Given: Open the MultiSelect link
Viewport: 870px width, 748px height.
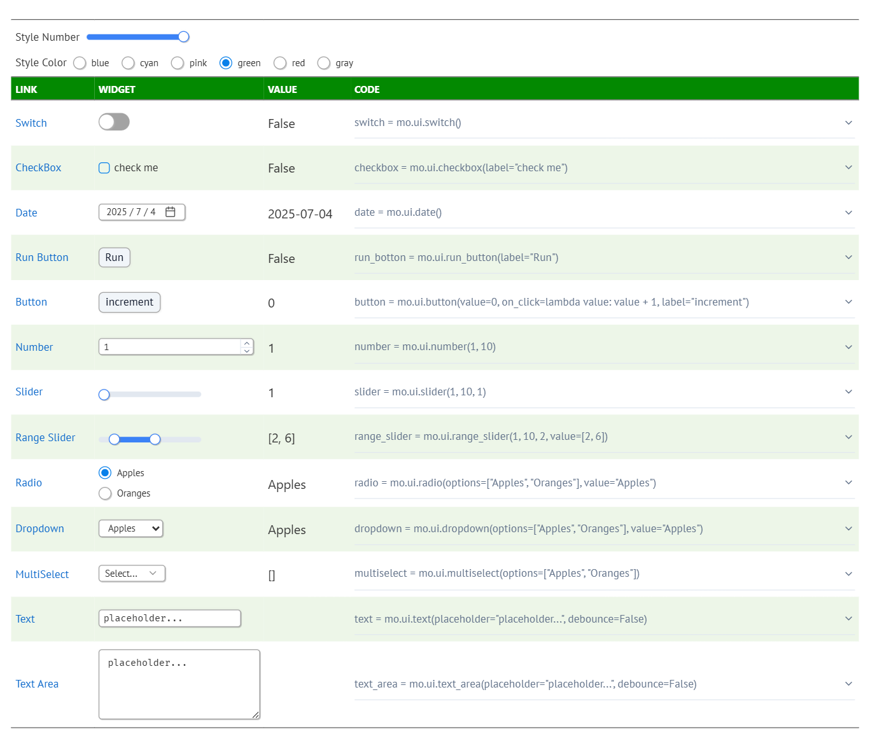Looking at the screenshot, I should pos(42,574).
